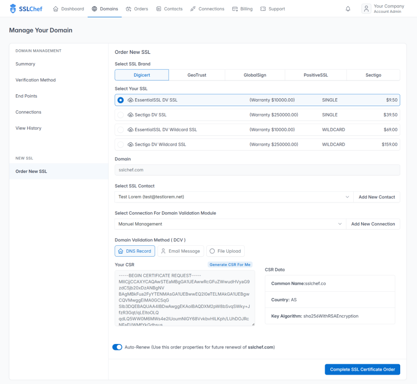Open Support in top navigation
This screenshot has height=384, width=417.
coord(272,9)
